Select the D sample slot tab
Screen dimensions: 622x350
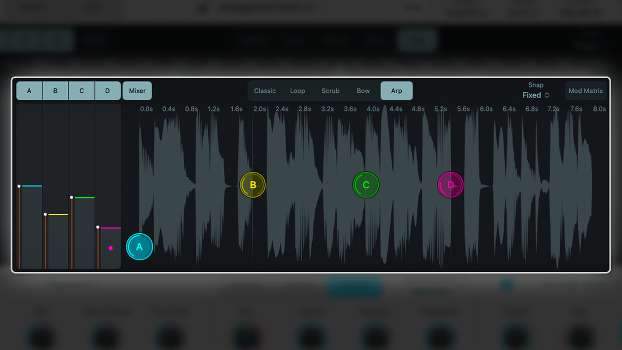coord(107,90)
